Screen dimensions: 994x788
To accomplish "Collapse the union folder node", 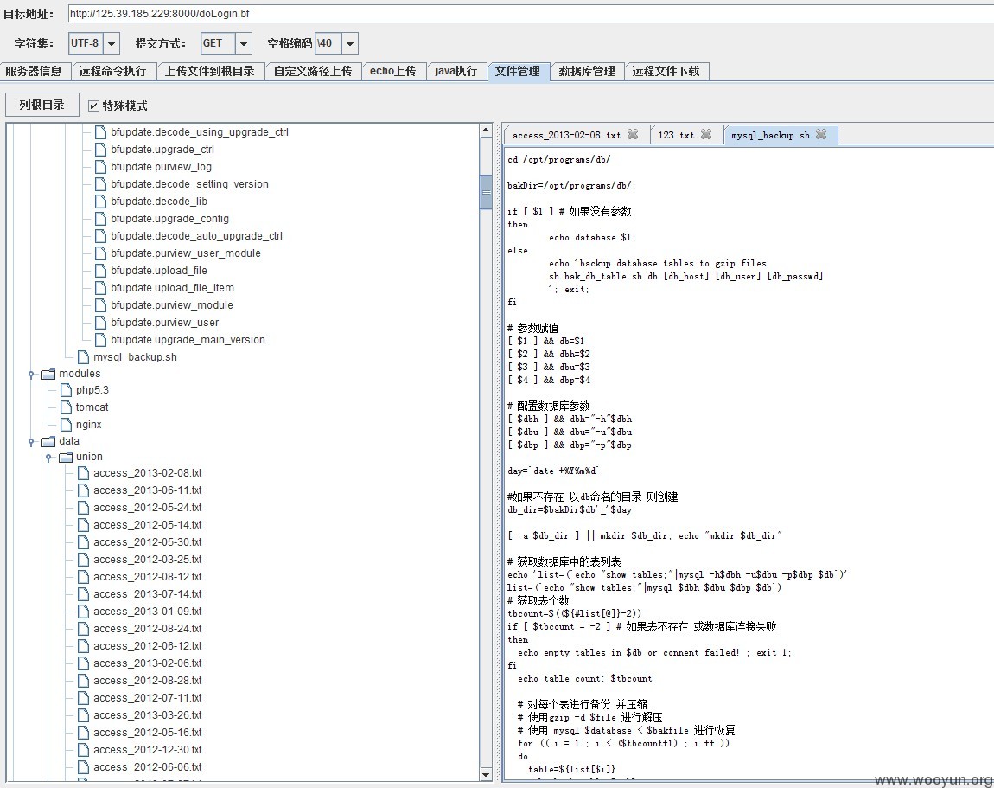I will [48, 458].
